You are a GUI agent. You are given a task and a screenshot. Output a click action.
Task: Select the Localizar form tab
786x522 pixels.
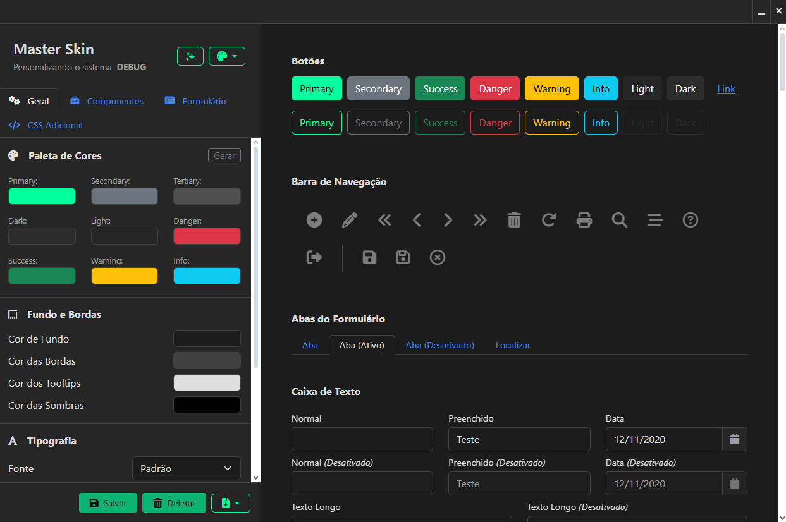click(513, 345)
